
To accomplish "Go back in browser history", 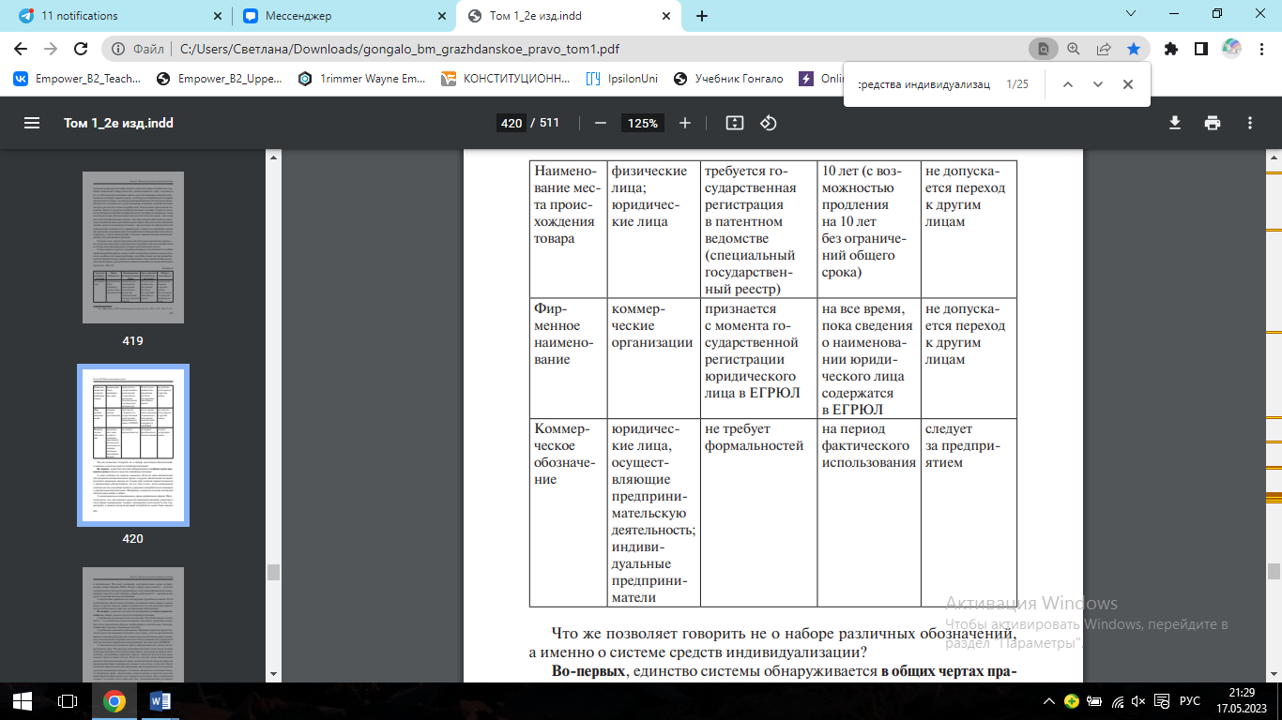I will click(x=23, y=50).
